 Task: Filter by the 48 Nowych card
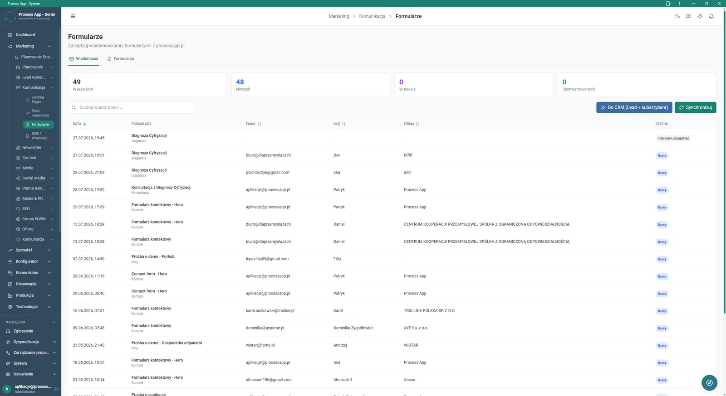(x=310, y=85)
